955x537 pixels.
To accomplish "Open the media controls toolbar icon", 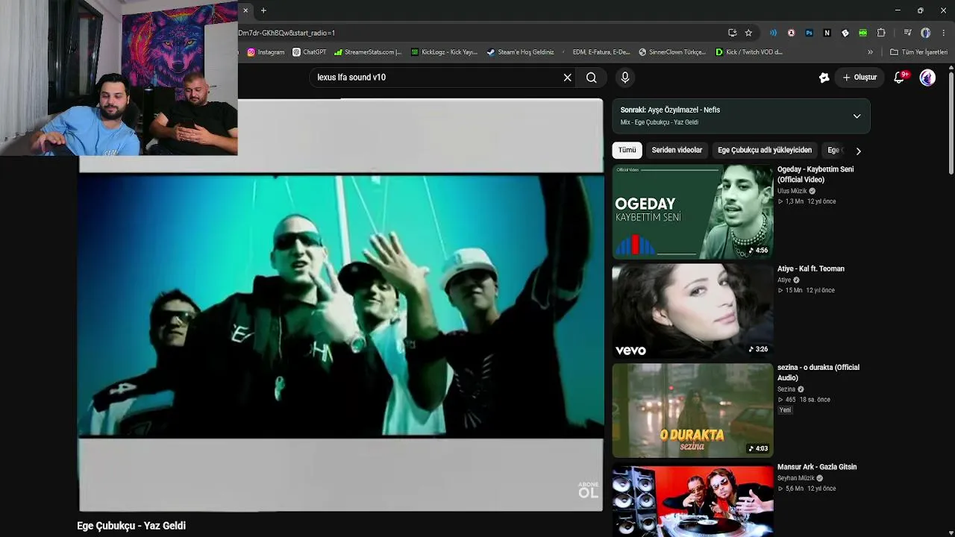I will point(907,33).
